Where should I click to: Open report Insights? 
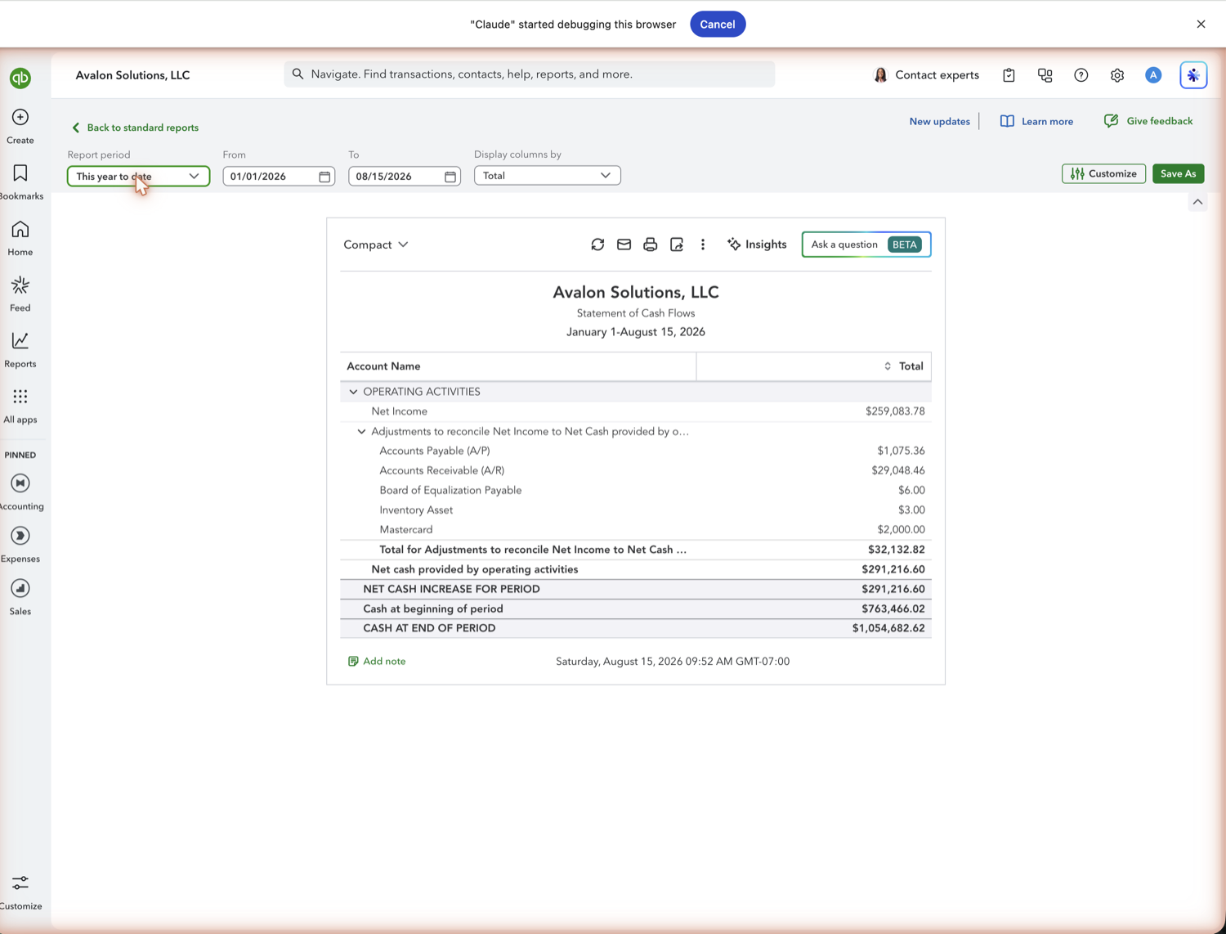coord(757,245)
